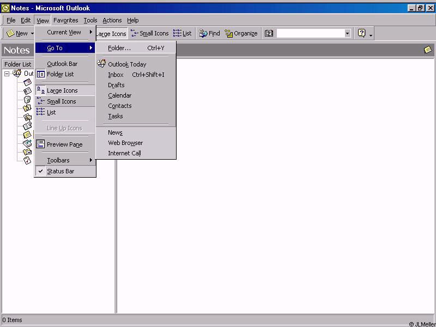Viewport: 436px width, 327px height.
Task: Select Inbox from Go To submenu
Action: (x=116, y=75)
